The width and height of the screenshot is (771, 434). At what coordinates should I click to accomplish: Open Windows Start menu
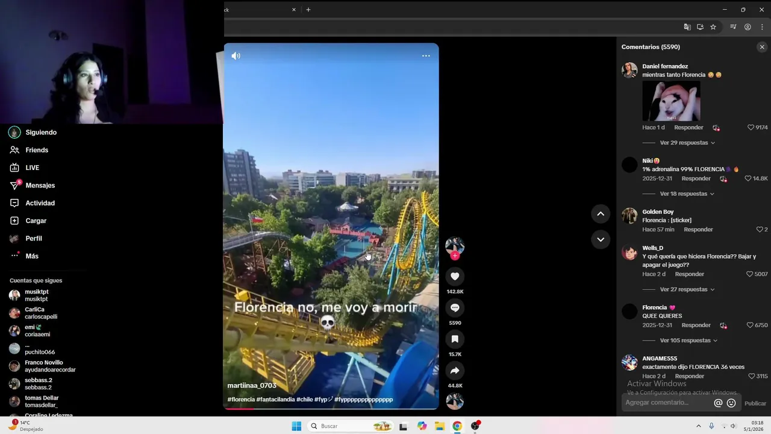[296, 426]
